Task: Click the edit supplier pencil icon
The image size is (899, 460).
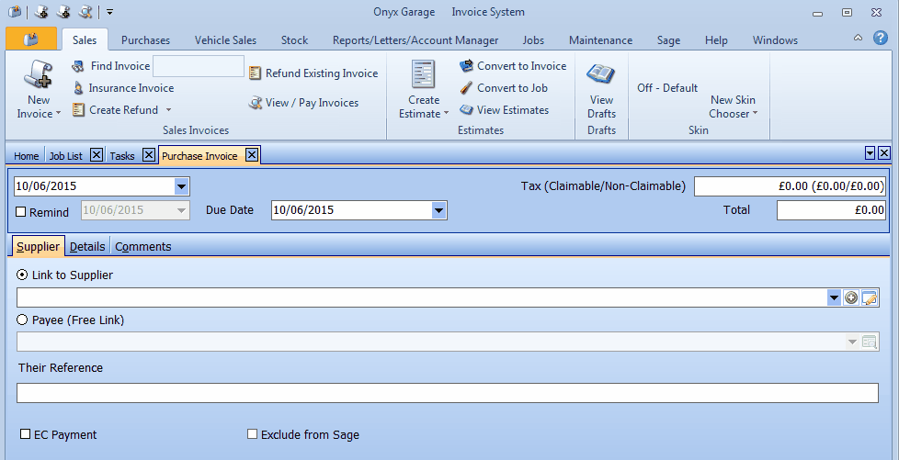Action: [x=870, y=297]
